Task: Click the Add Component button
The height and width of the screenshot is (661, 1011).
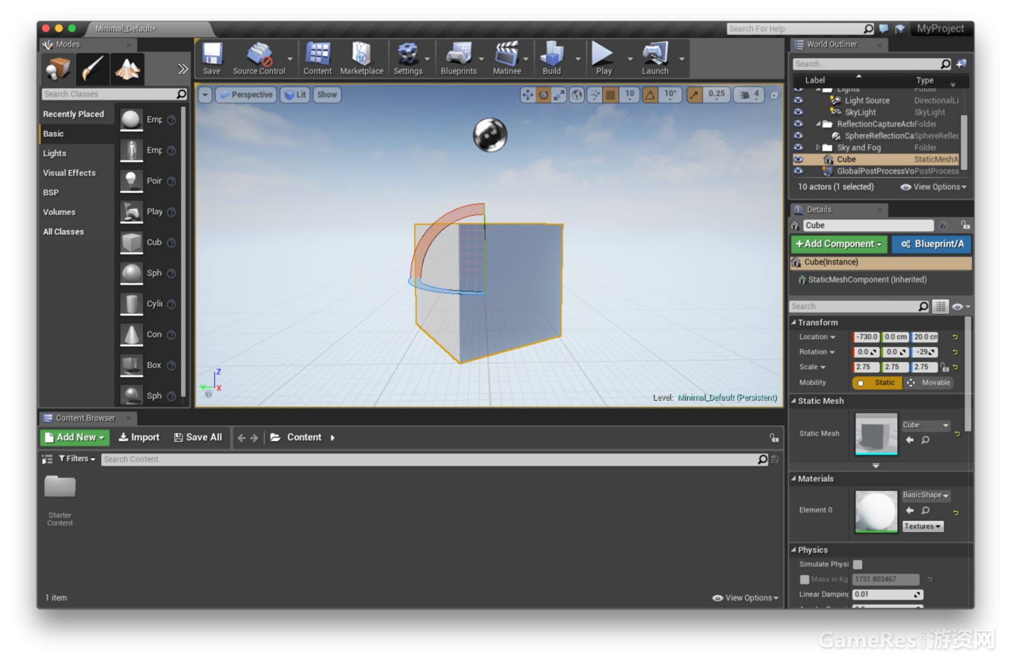Action: point(839,244)
